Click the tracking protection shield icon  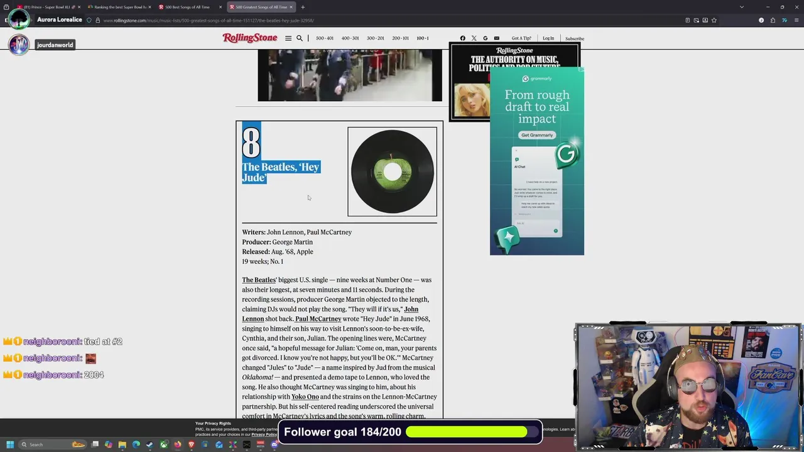pos(89,20)
